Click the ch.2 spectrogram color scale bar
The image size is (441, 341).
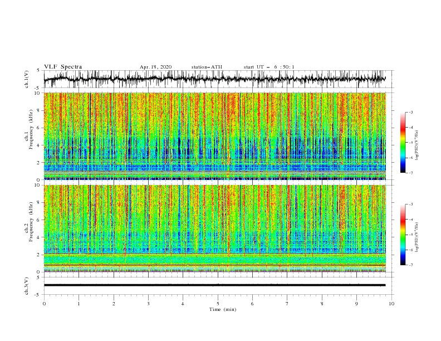tap(403, 235)
